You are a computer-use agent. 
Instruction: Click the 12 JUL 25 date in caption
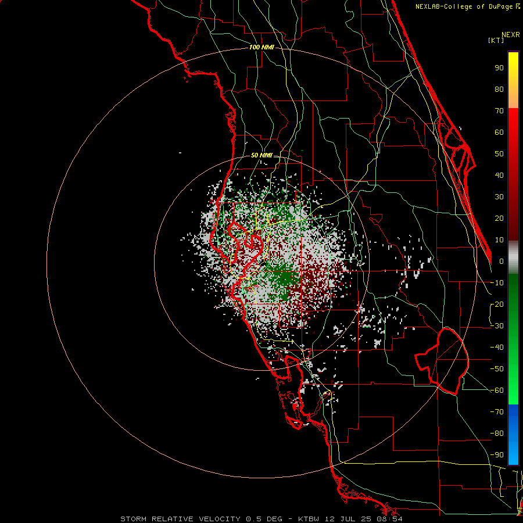[349, 519]
